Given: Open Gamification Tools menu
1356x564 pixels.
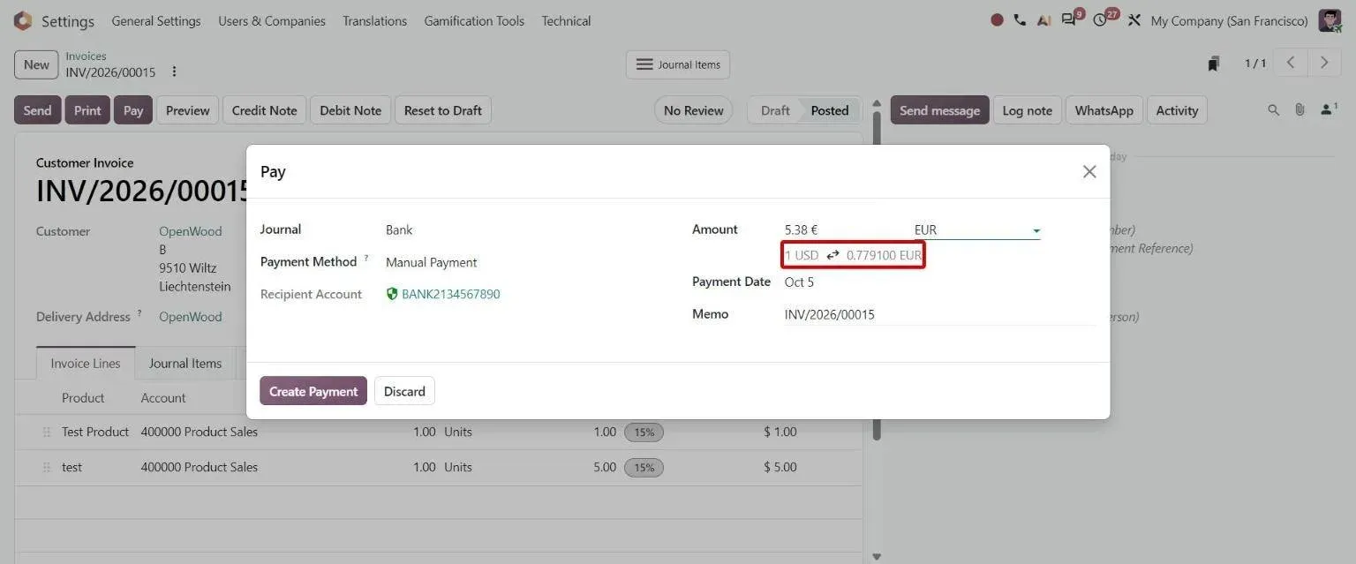Looking at the screenshot, I should click(474, 20).
